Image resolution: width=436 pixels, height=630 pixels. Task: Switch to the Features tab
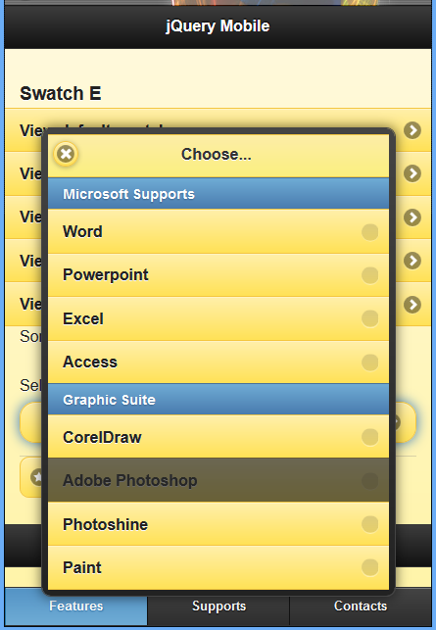[x=76, y=606]
